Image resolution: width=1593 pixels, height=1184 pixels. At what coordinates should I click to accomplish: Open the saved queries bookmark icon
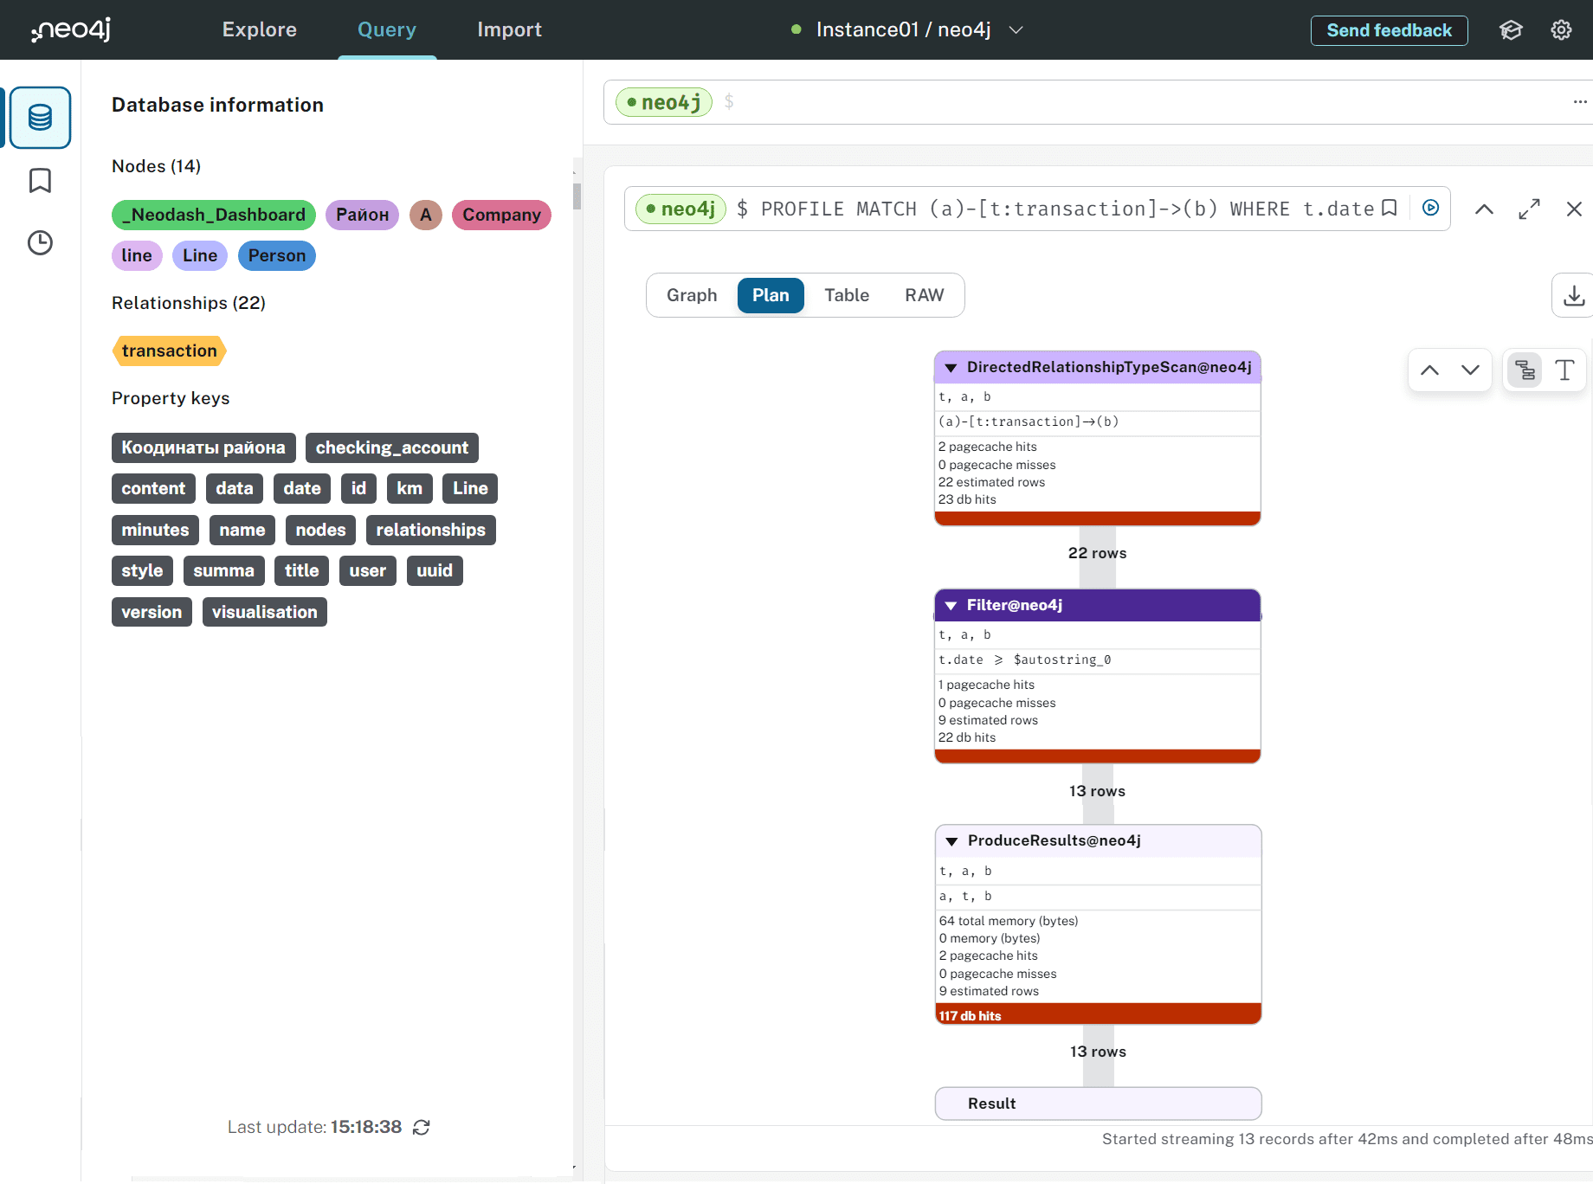click(x=40, y=181)
